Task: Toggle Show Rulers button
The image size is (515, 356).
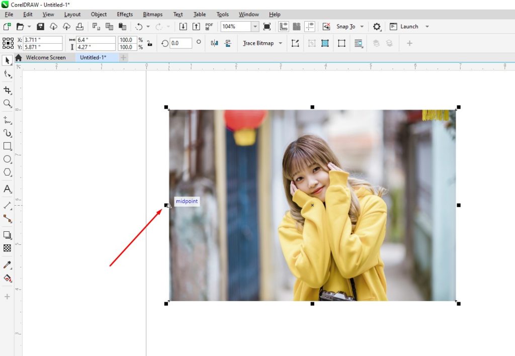Action: (284, 27)
